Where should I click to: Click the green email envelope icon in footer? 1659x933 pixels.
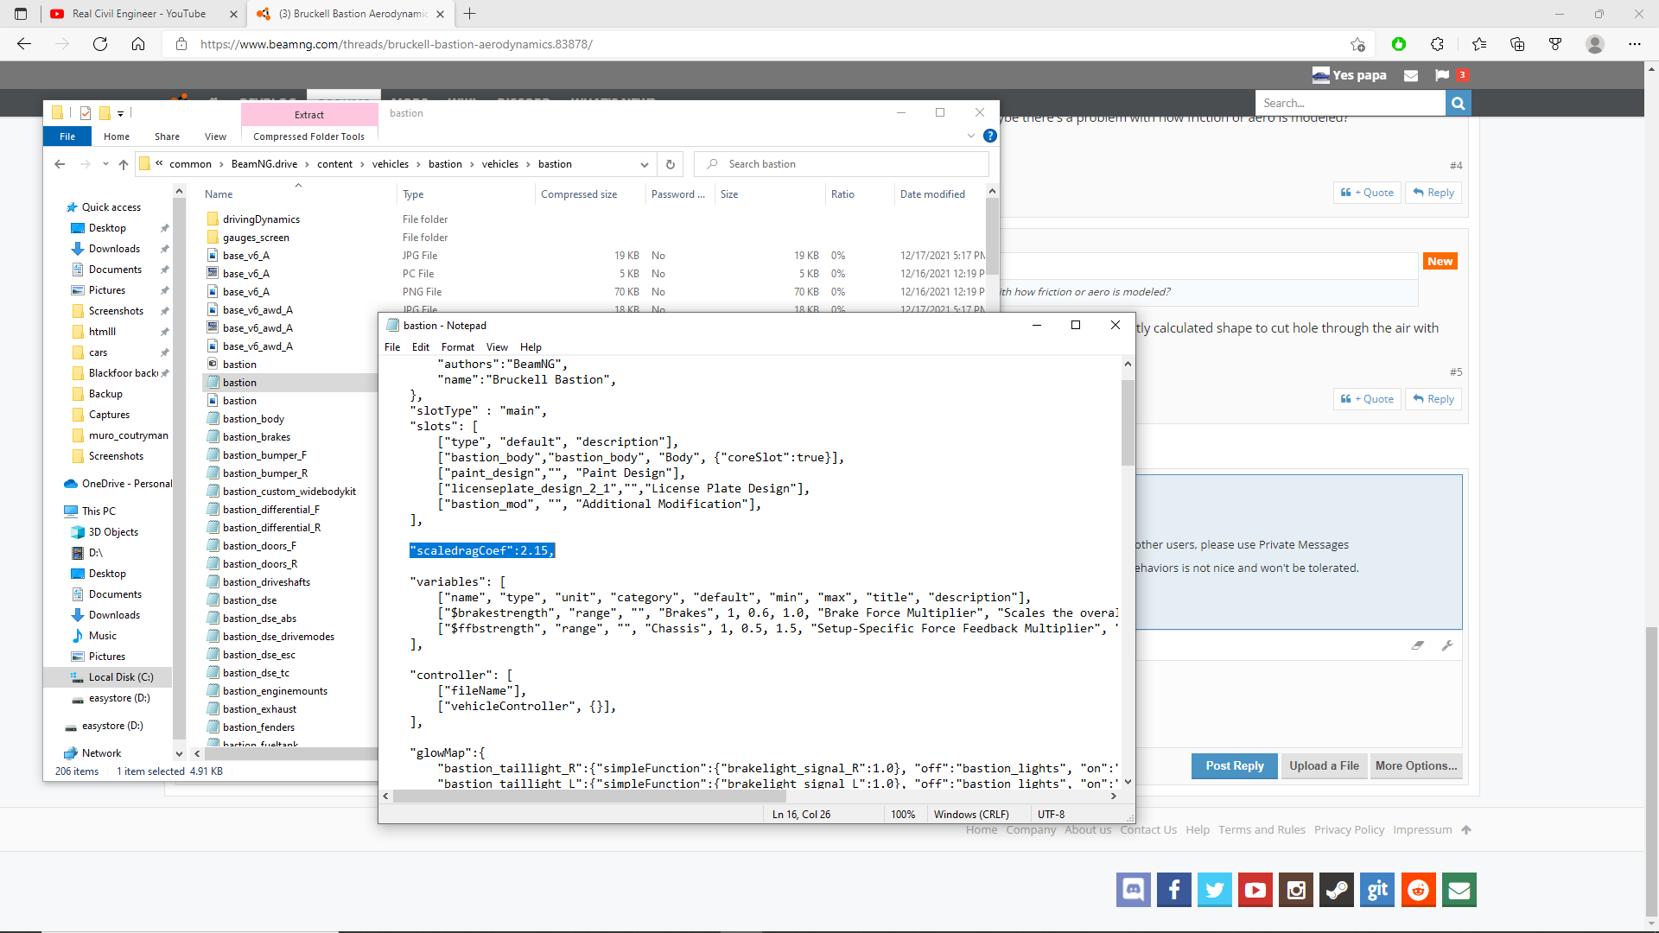coord(1459,890)
